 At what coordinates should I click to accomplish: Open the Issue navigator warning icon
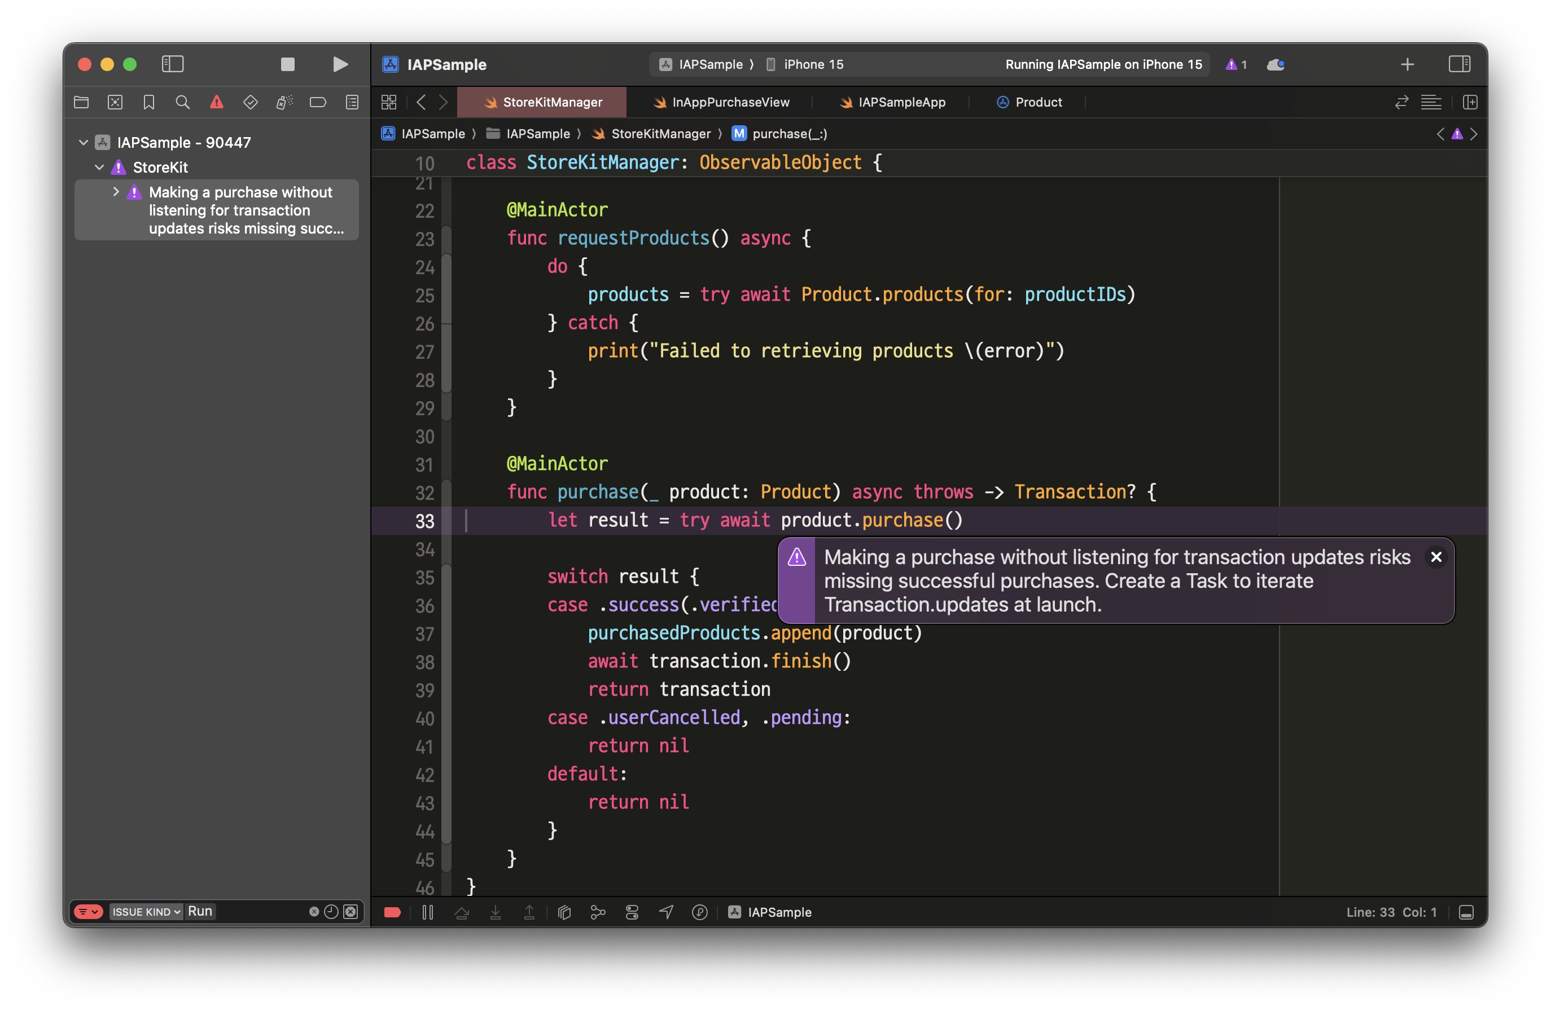[x=216, y=102]
